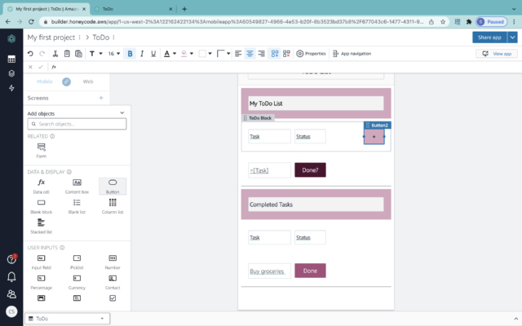Open the font size 16 dropdown
The width and height of the screenshot is (522, 326).
tap(114, 54)
